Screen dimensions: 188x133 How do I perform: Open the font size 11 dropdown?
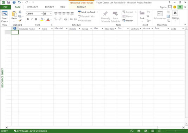click(x=51, y=14)
